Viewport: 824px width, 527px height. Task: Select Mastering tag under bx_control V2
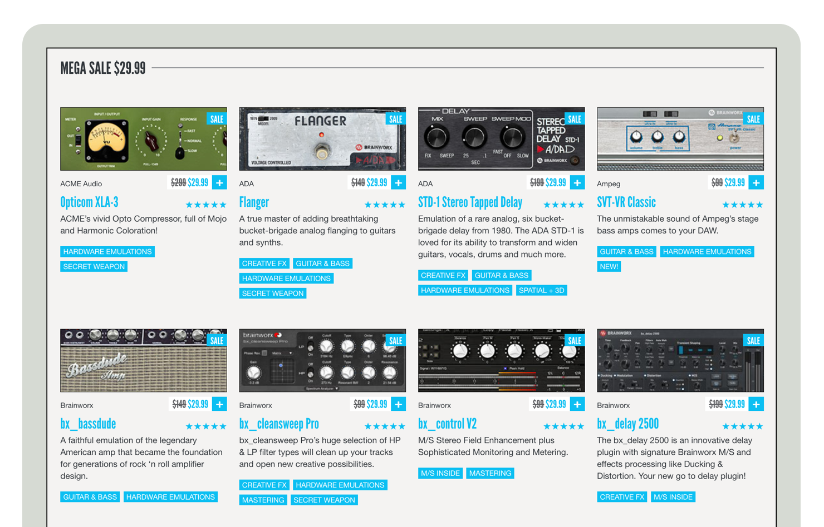pos(491,473)
